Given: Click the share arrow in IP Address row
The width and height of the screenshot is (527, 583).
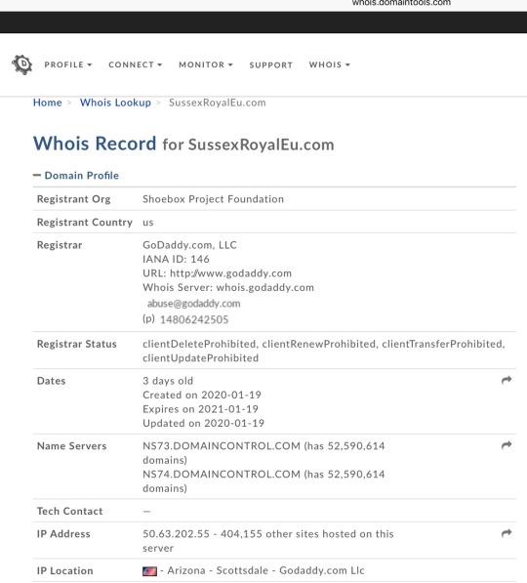Looking at the screenshot, I should [x=507, y=533].
